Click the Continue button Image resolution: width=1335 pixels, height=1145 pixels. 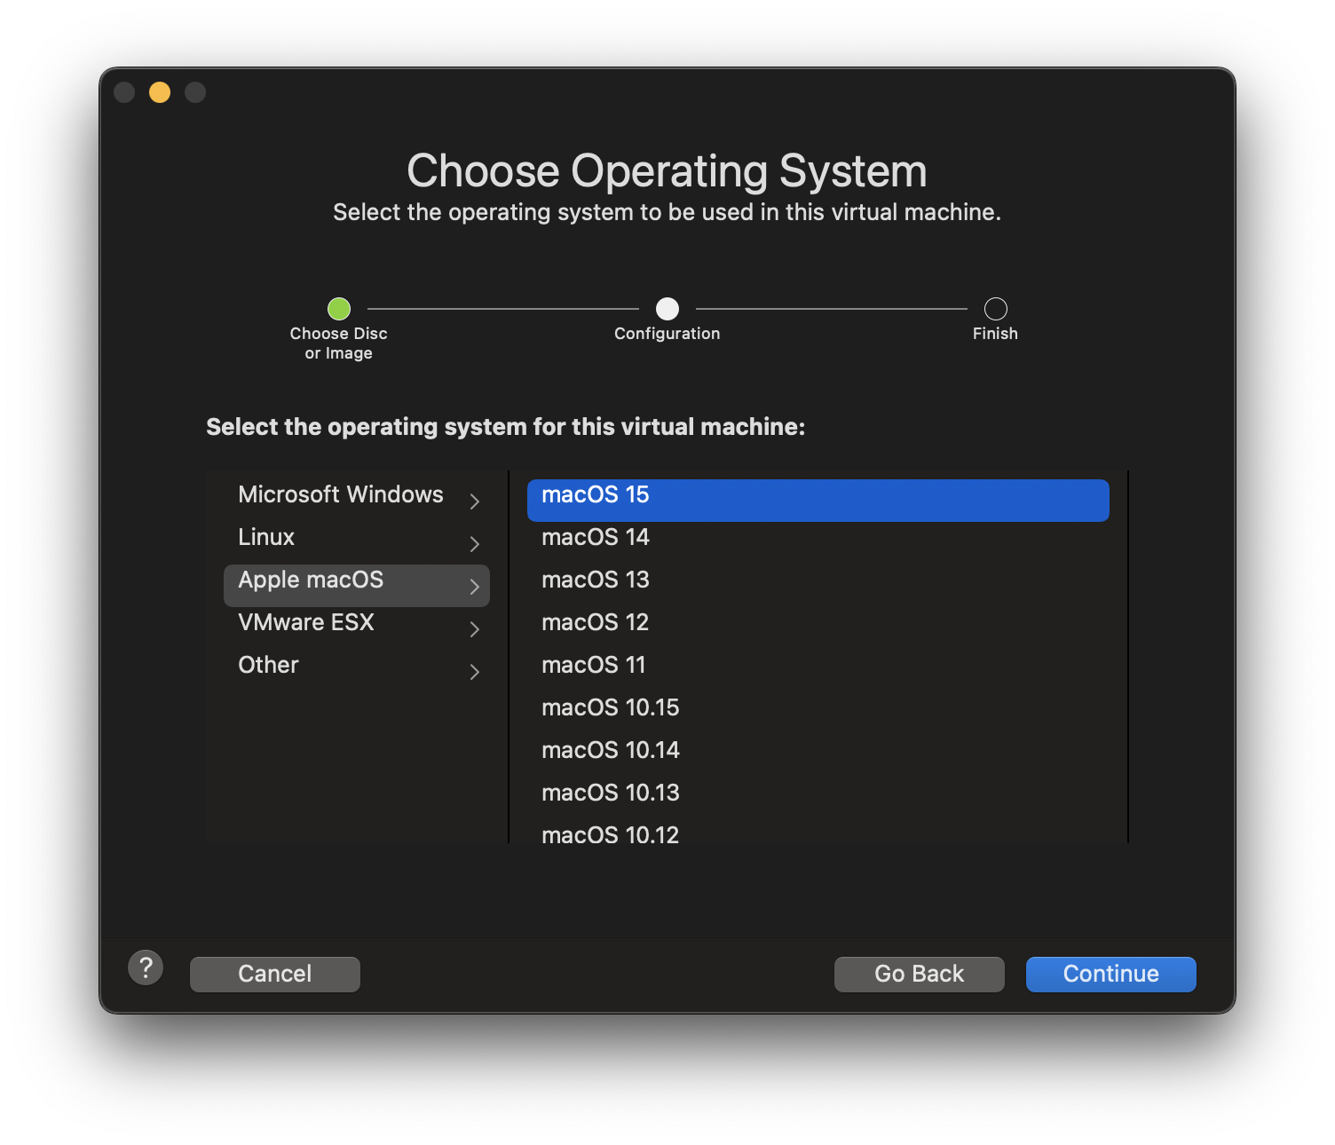1110,974
